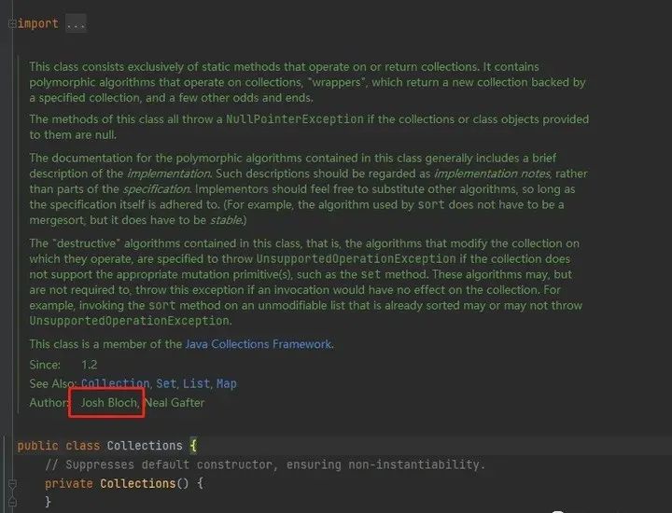Click the Author label
Image resolution: width=672 pixels, height=513 pixels.
tap(49, 403)
